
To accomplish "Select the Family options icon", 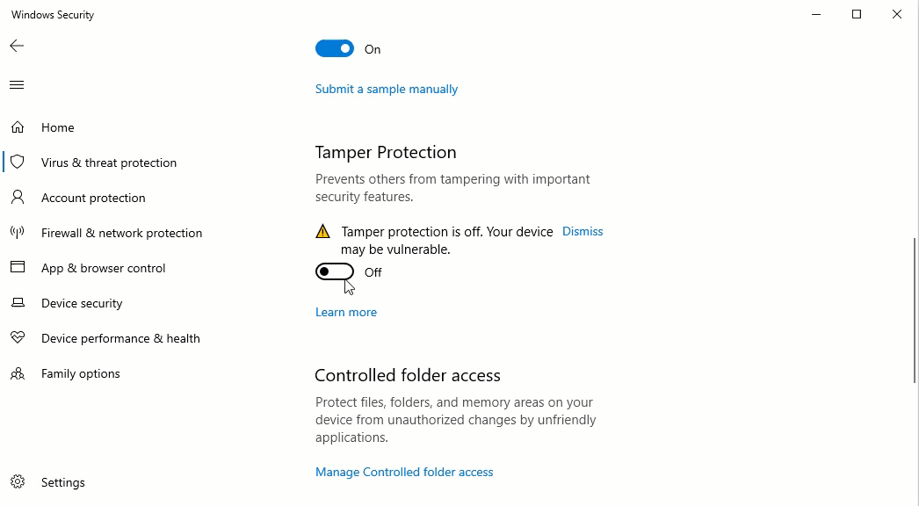I will [18, 372].
